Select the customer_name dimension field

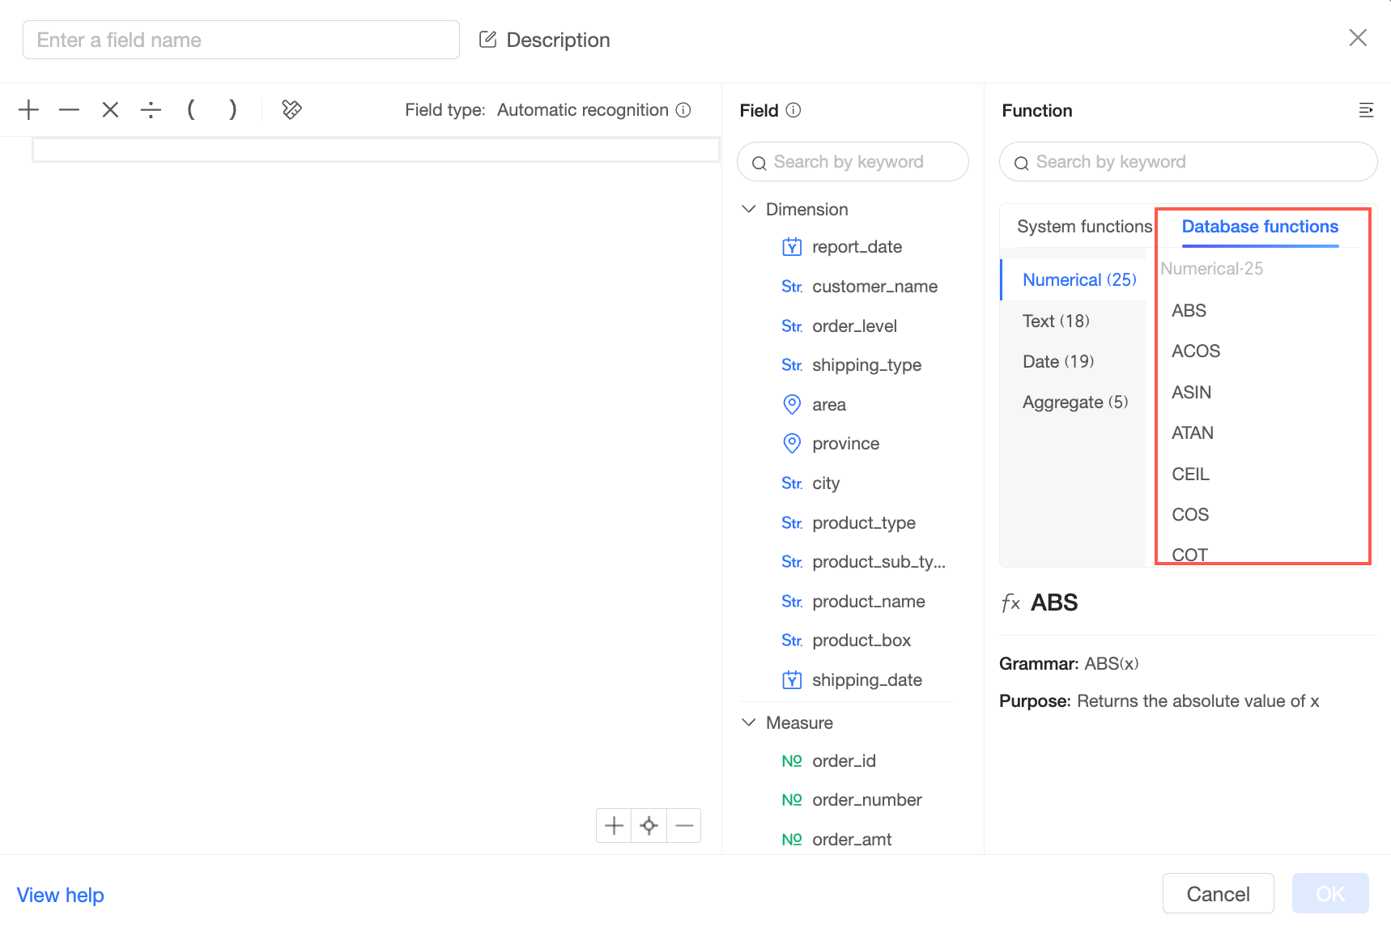(x=874, y=287)
